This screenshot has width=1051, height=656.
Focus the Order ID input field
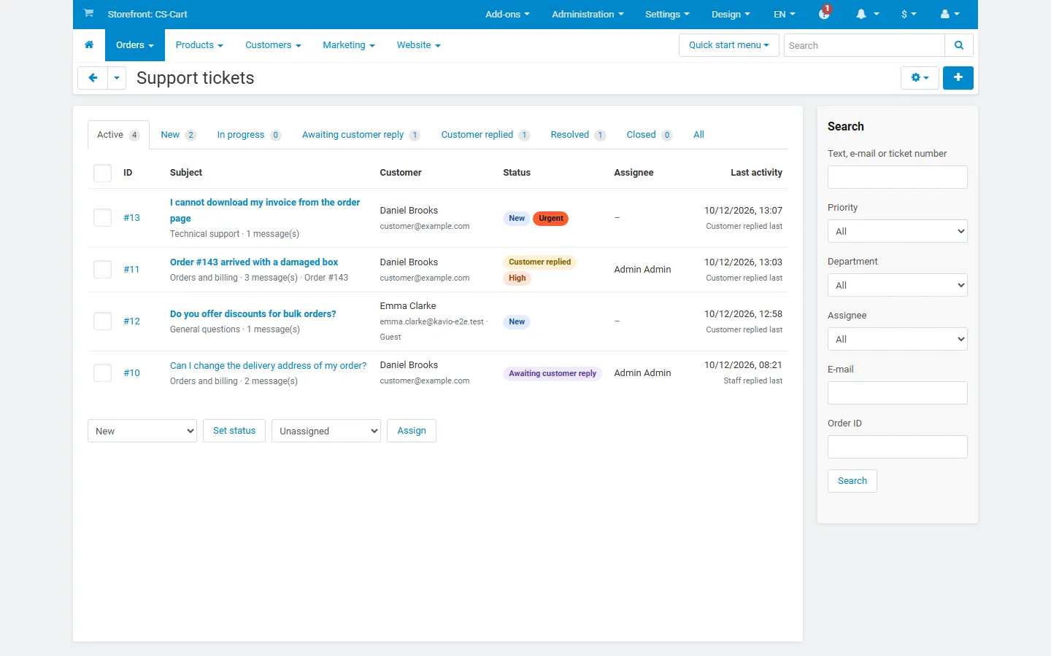[898, 447]
